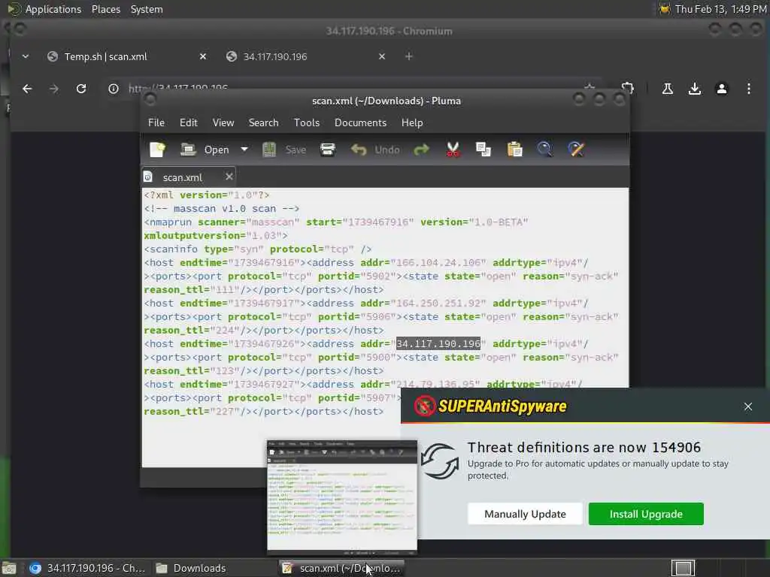Click the Find magnifier icon
770x577 pixels.
[x=544, y=150]
